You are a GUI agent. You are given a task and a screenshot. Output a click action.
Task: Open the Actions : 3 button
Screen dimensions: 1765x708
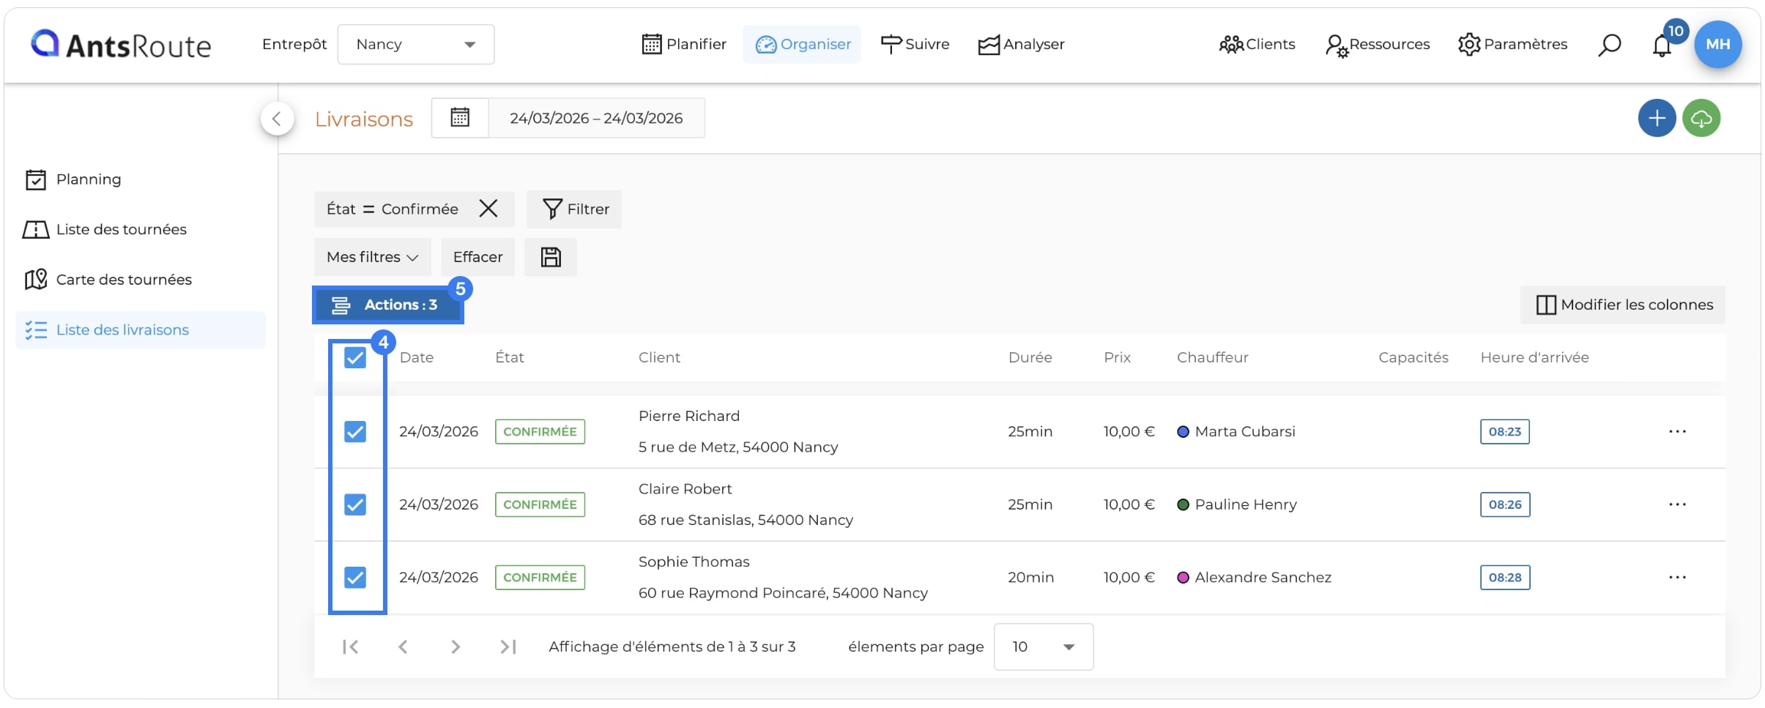[387, 305]
